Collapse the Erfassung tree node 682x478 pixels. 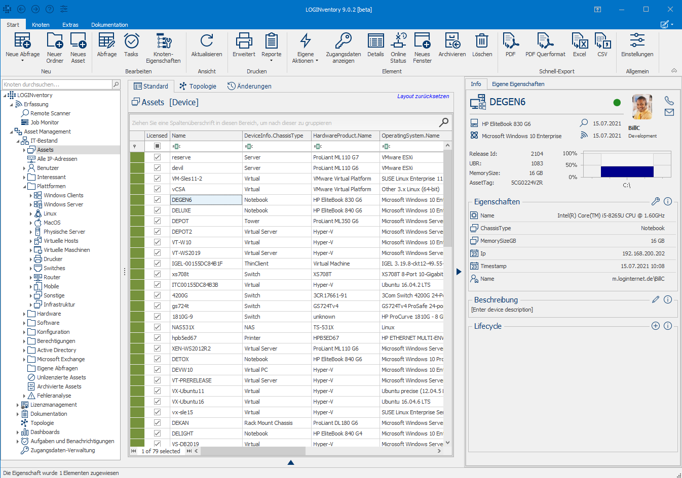(11, 104)
